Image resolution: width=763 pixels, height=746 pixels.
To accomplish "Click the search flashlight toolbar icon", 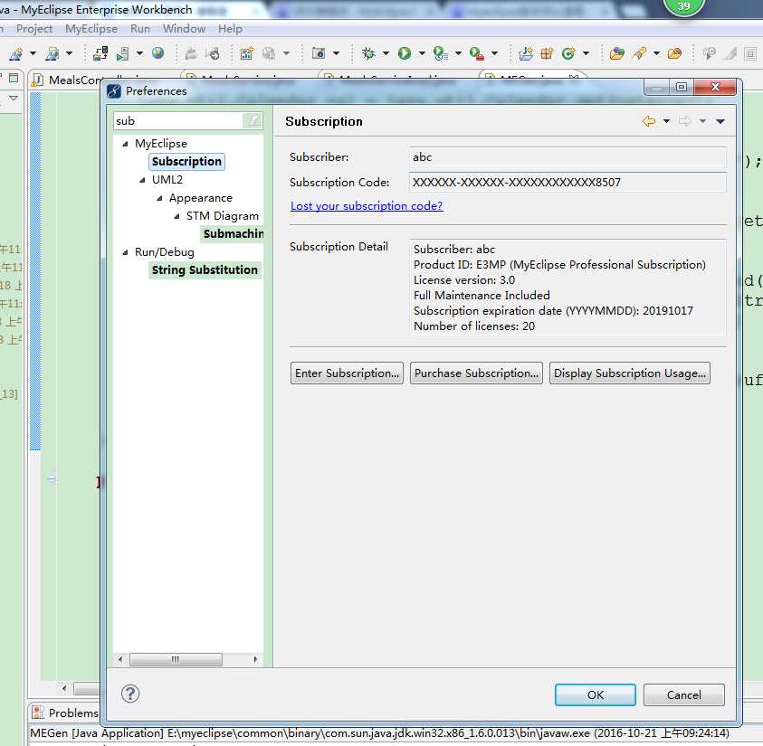I will tap(639, 53).
